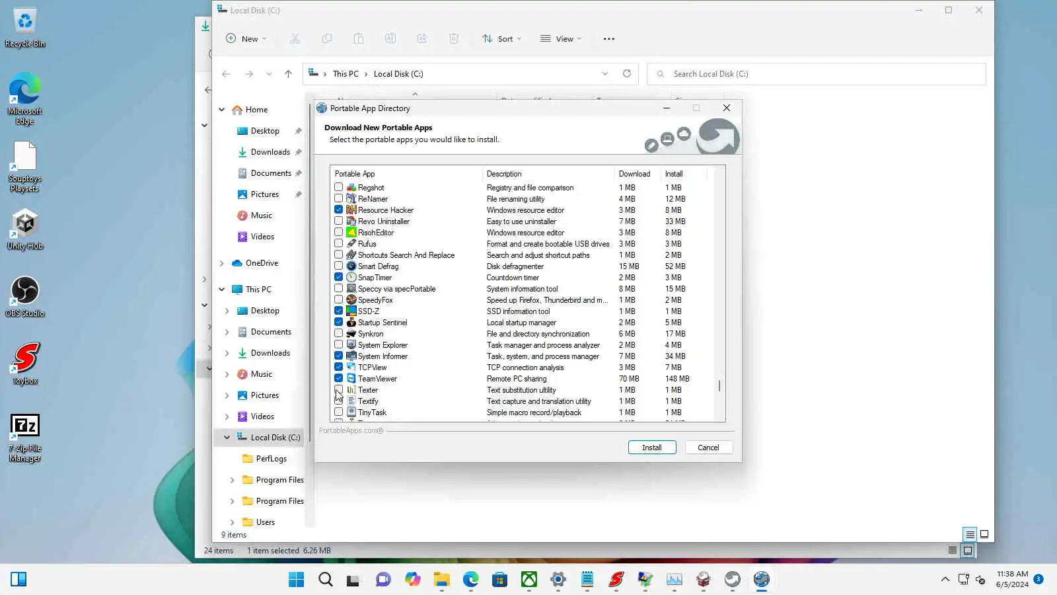Expand the OneDrive tree node
This screenshot has height=595, width=1057.
click(222, 263)
